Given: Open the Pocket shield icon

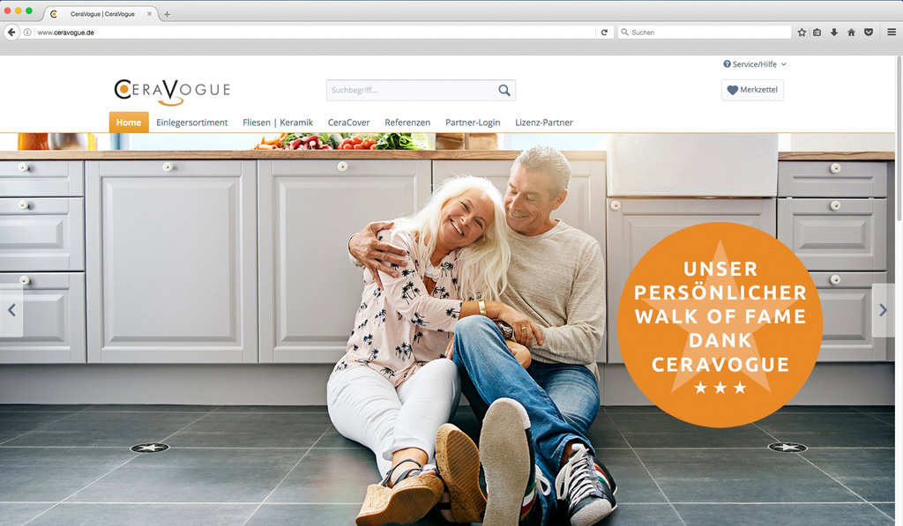Looking at the screenshot, I should (x=869, y=33).
